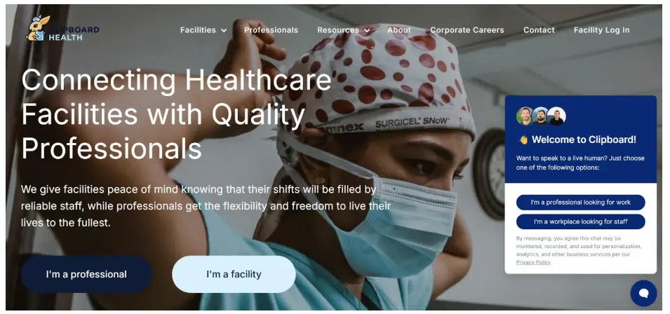Open the Contact page
The height and width of the screenshot is (314, 670).
pos(539,30)
